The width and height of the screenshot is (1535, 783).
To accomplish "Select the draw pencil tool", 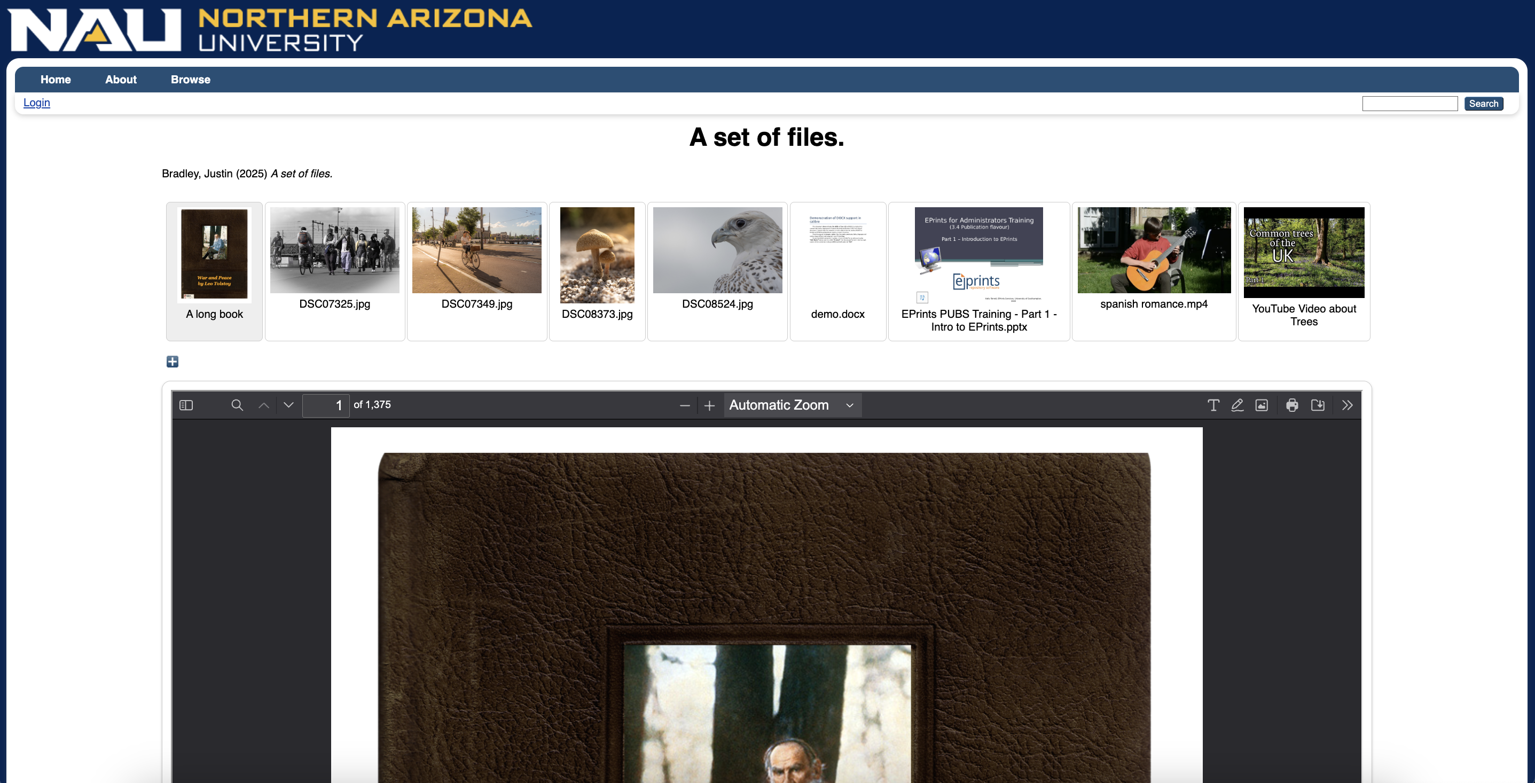I will (x=1238, y=405).
